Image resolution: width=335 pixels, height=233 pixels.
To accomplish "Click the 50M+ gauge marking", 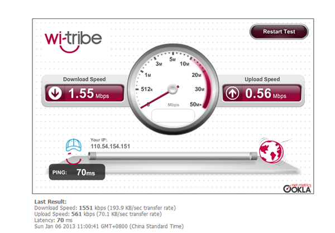I will point(195,104).
